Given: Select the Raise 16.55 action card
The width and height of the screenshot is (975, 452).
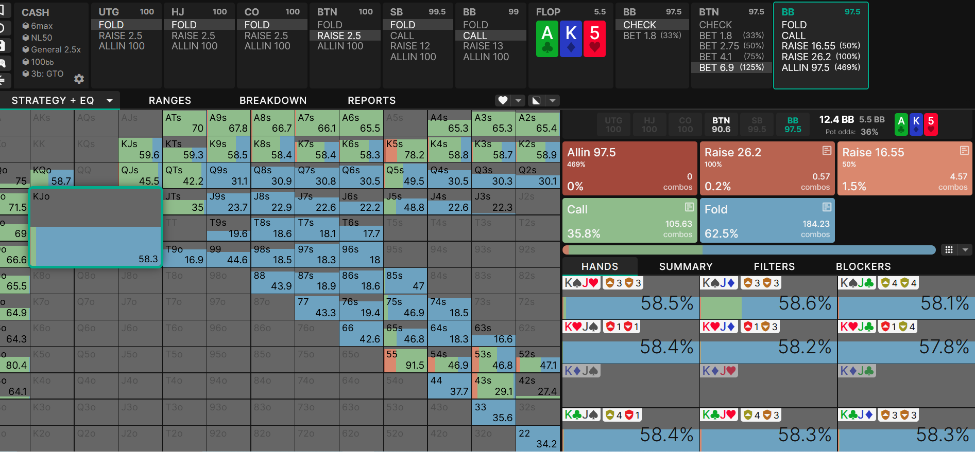Looking at the screenshot, I should tap(905, 169).
